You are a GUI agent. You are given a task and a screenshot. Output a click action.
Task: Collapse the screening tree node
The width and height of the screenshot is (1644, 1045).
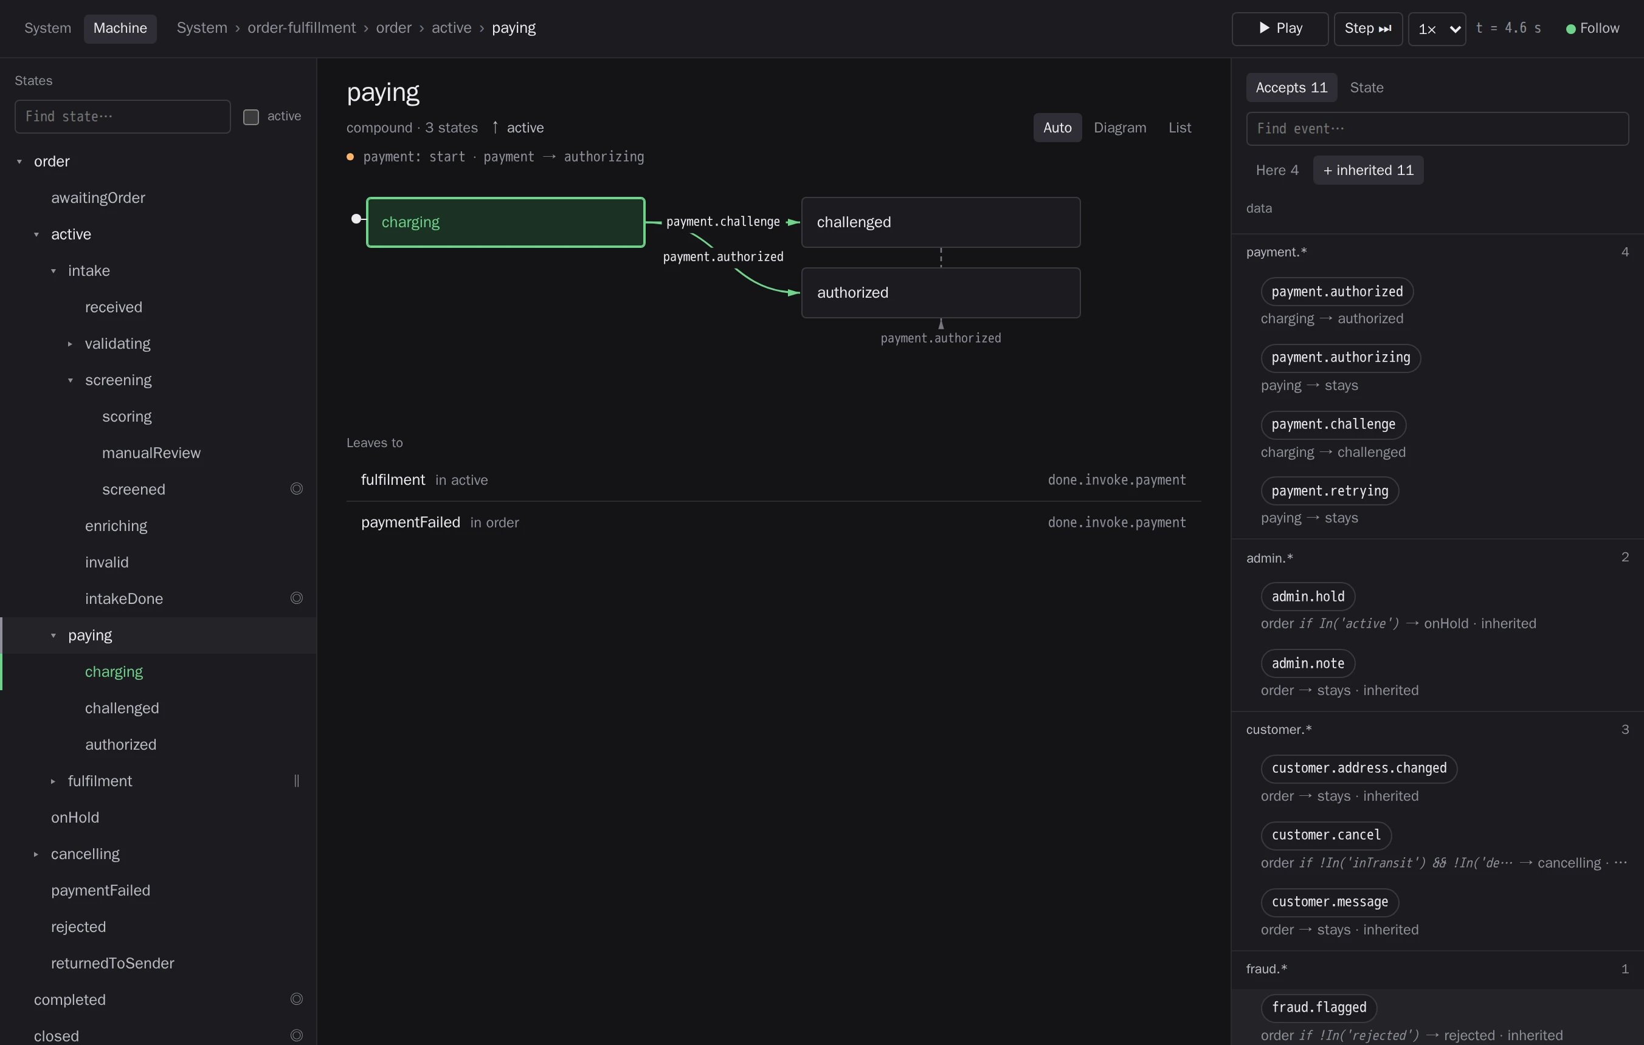tap(71, 380)
